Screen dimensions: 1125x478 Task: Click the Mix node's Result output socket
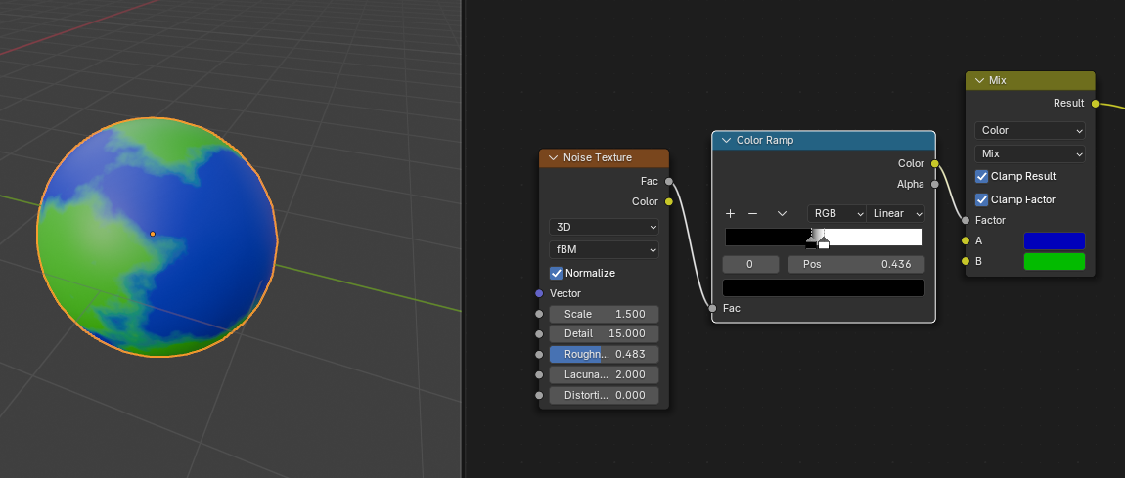(1095, 103)
